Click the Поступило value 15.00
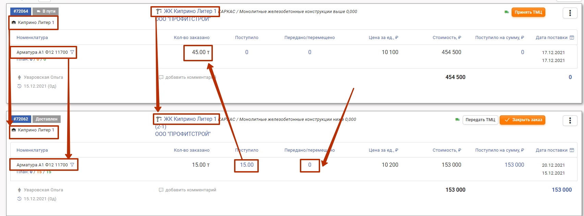 point(247,165)
